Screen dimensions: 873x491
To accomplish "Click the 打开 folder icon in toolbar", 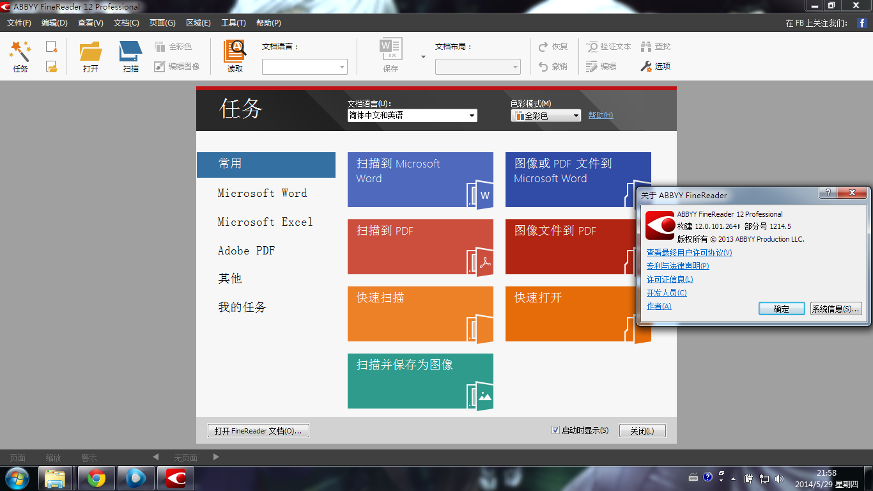I will tap(91, 51).
